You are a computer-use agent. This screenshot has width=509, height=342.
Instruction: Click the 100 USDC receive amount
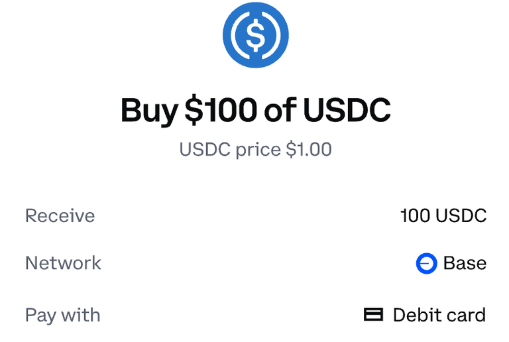(x=443, y=215)
